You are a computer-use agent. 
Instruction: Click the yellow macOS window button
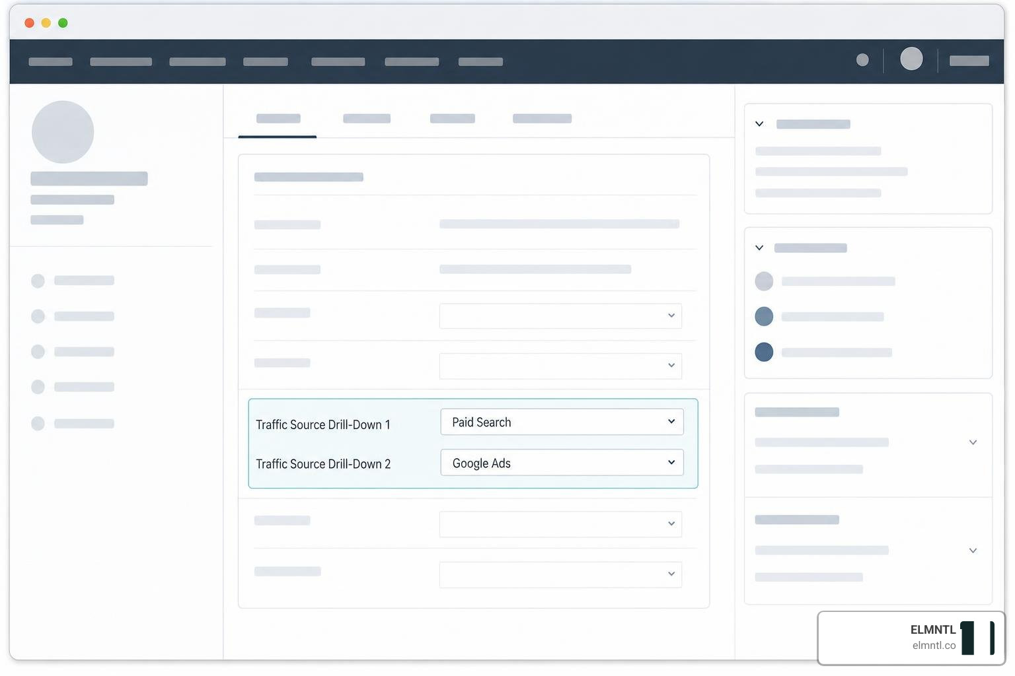(46, 23)
